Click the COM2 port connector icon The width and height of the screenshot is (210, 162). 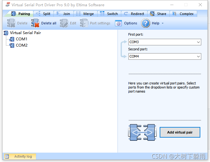click(x=12, y=45)
